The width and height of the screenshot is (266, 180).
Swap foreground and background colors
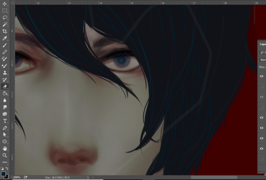7,169
